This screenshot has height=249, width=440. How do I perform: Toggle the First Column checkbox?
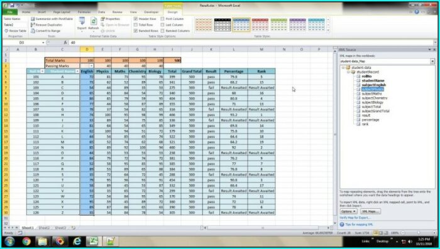(x=162, y=19)
